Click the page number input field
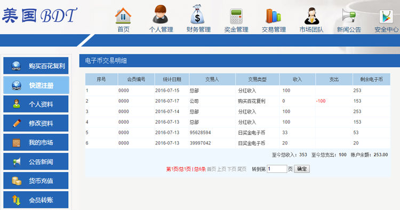The image size is (400, 210). (x=277, y=169)
